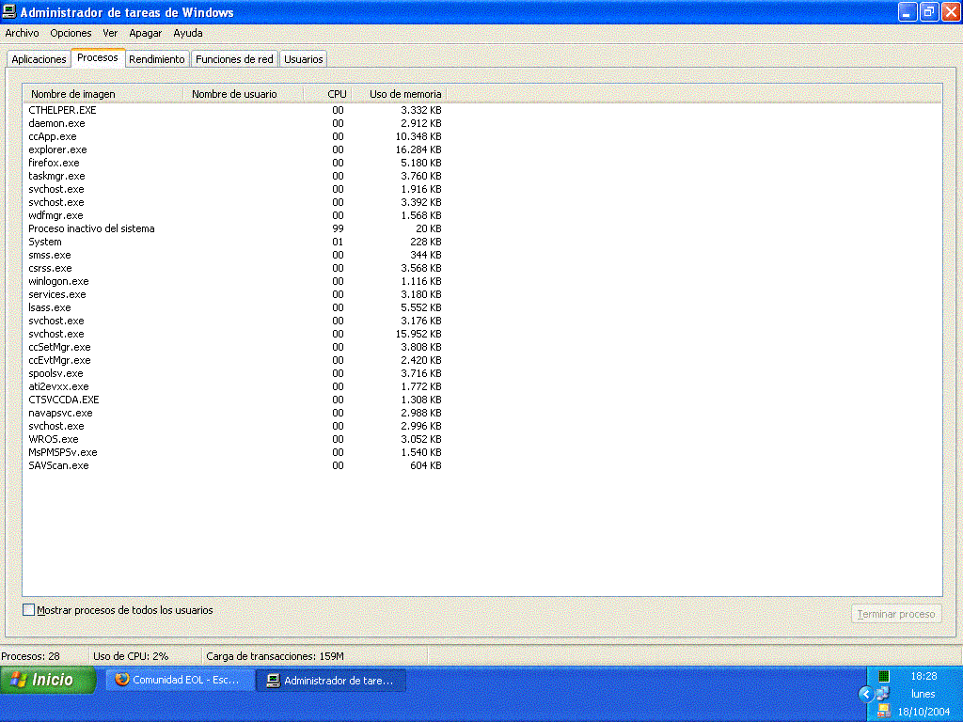Screen dimensions: 963x722
Task: Sort by CPU column header
Action: [x=327, y=94]
